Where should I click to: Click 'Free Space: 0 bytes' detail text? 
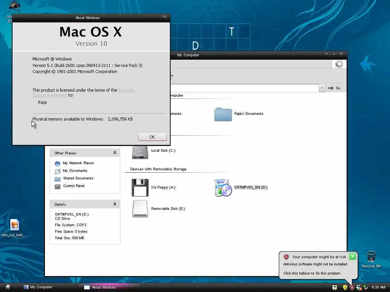(71, 232)
